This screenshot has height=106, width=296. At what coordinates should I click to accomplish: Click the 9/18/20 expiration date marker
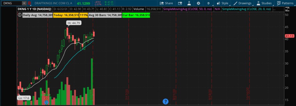(x=210, y=95)
